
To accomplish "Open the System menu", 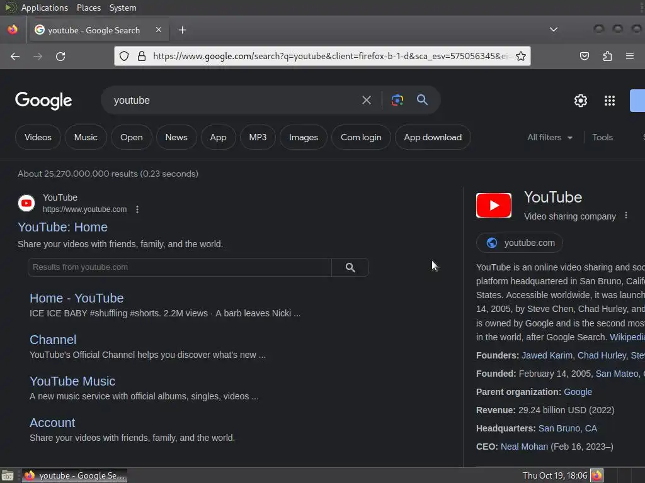I will (123, 8).
